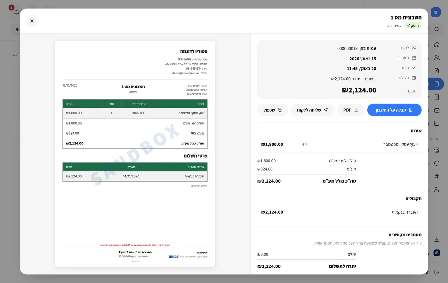448x283 pixels.
Task: Close the invoice dialog with the X button
Action: coord(32,21)
